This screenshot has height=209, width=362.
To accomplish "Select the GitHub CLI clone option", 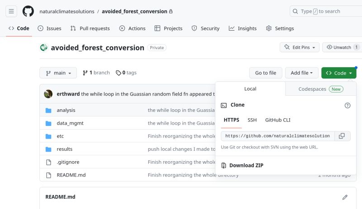I will (278, 120).
